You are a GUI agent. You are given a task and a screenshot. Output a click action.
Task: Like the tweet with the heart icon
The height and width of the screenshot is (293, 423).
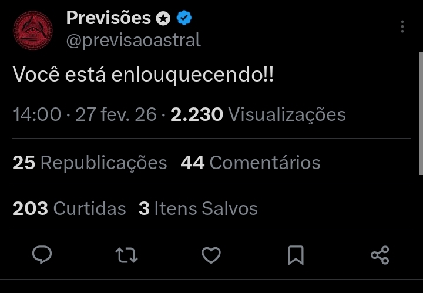[x=211, y=255]
